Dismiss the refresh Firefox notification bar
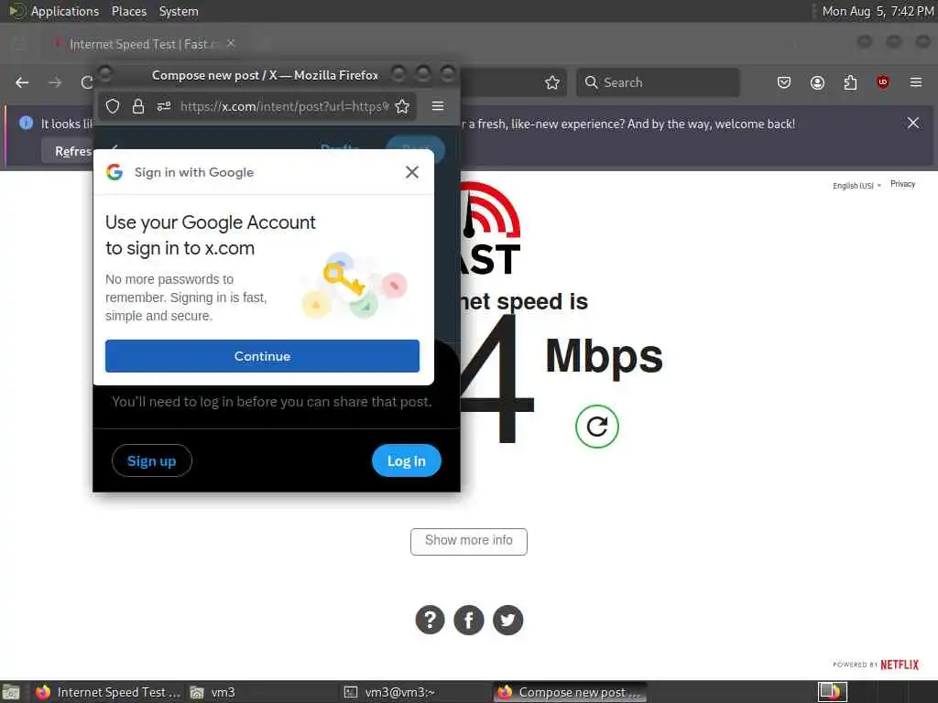Image resolution: width=938 pixels, height=703 pixels. point(913,123)
